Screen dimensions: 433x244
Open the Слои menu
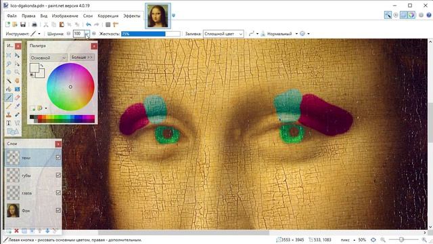(88, 16)
